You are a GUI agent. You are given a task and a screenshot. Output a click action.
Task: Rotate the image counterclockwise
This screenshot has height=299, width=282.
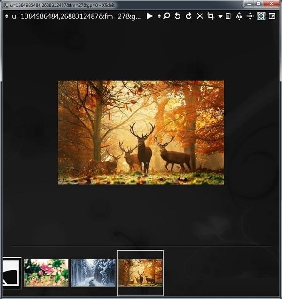(x=177, y=16)
